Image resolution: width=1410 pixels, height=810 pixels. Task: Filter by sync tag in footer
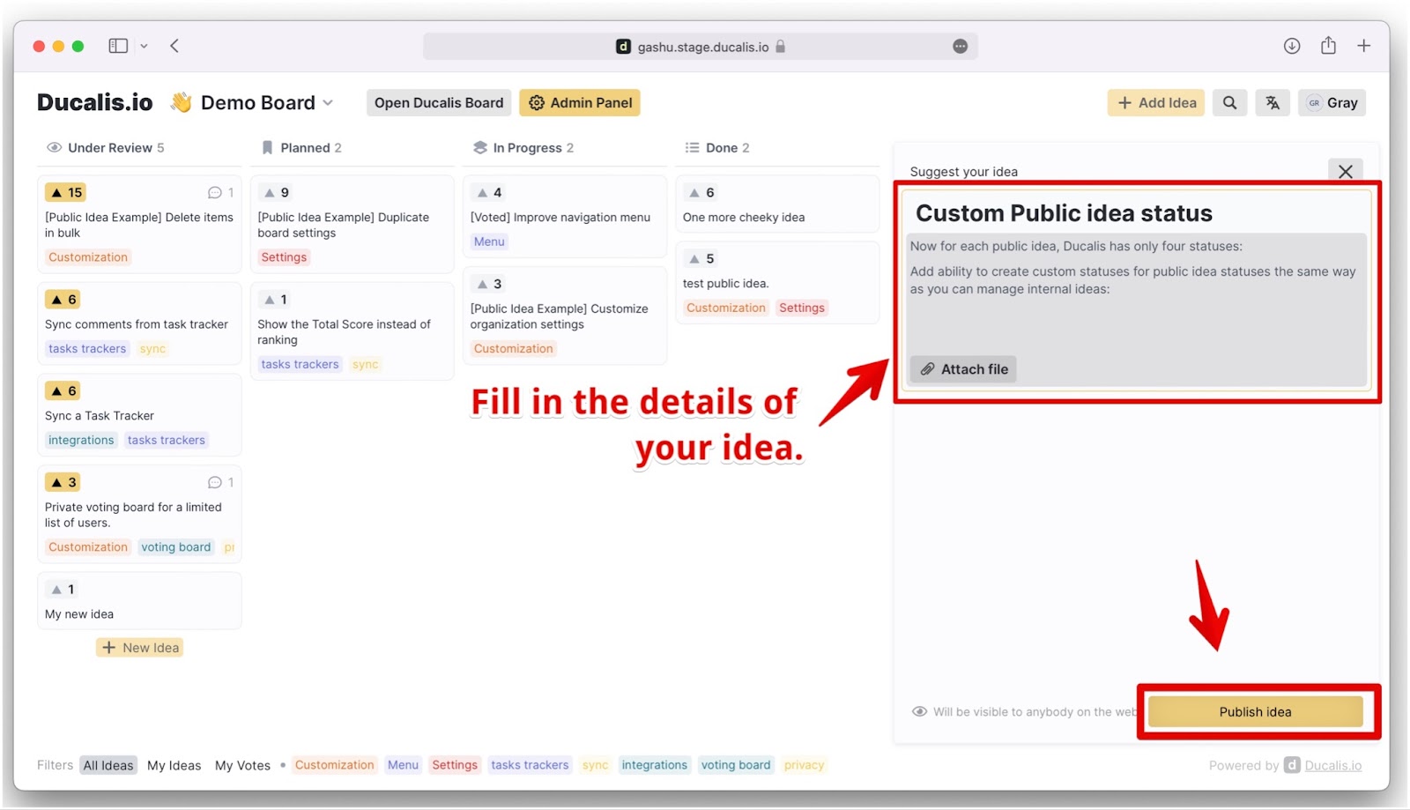click(x=596, y=765)
